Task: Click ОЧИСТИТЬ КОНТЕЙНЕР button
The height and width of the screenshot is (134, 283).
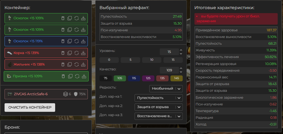Action: click(x=30, y=108)
